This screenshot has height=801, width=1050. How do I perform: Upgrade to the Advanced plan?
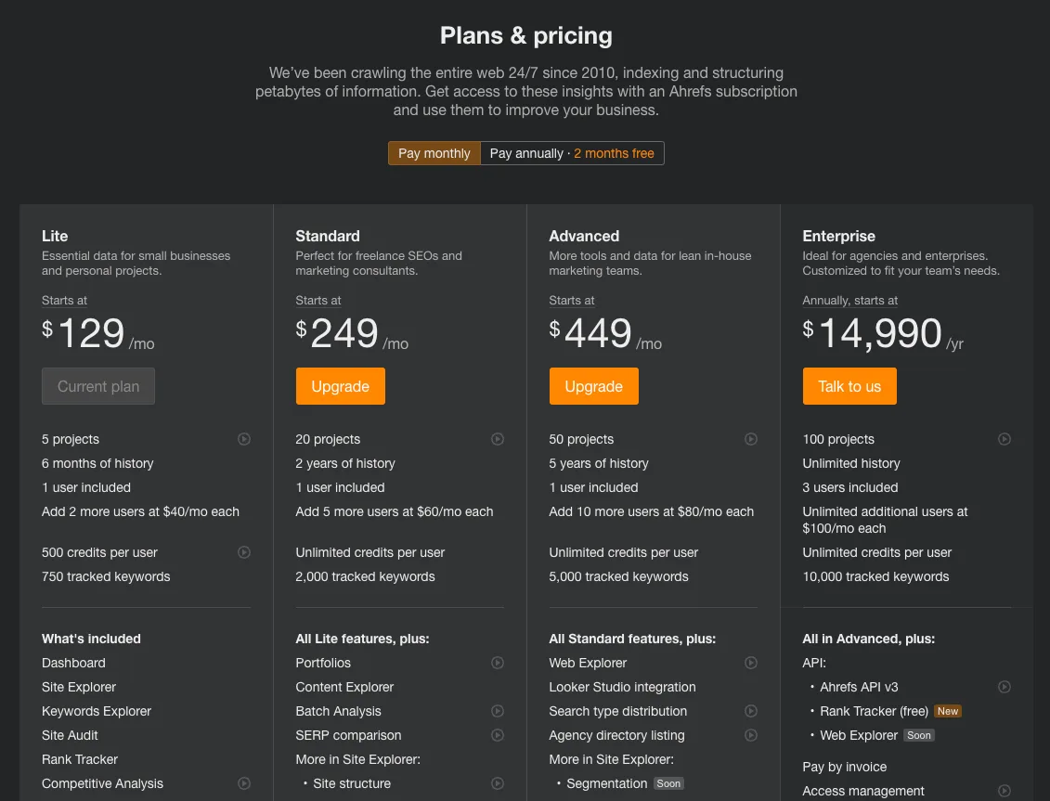594,386
